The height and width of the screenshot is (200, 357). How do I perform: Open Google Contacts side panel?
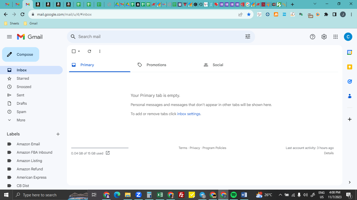pyautogui.click(x=350, y=96)
